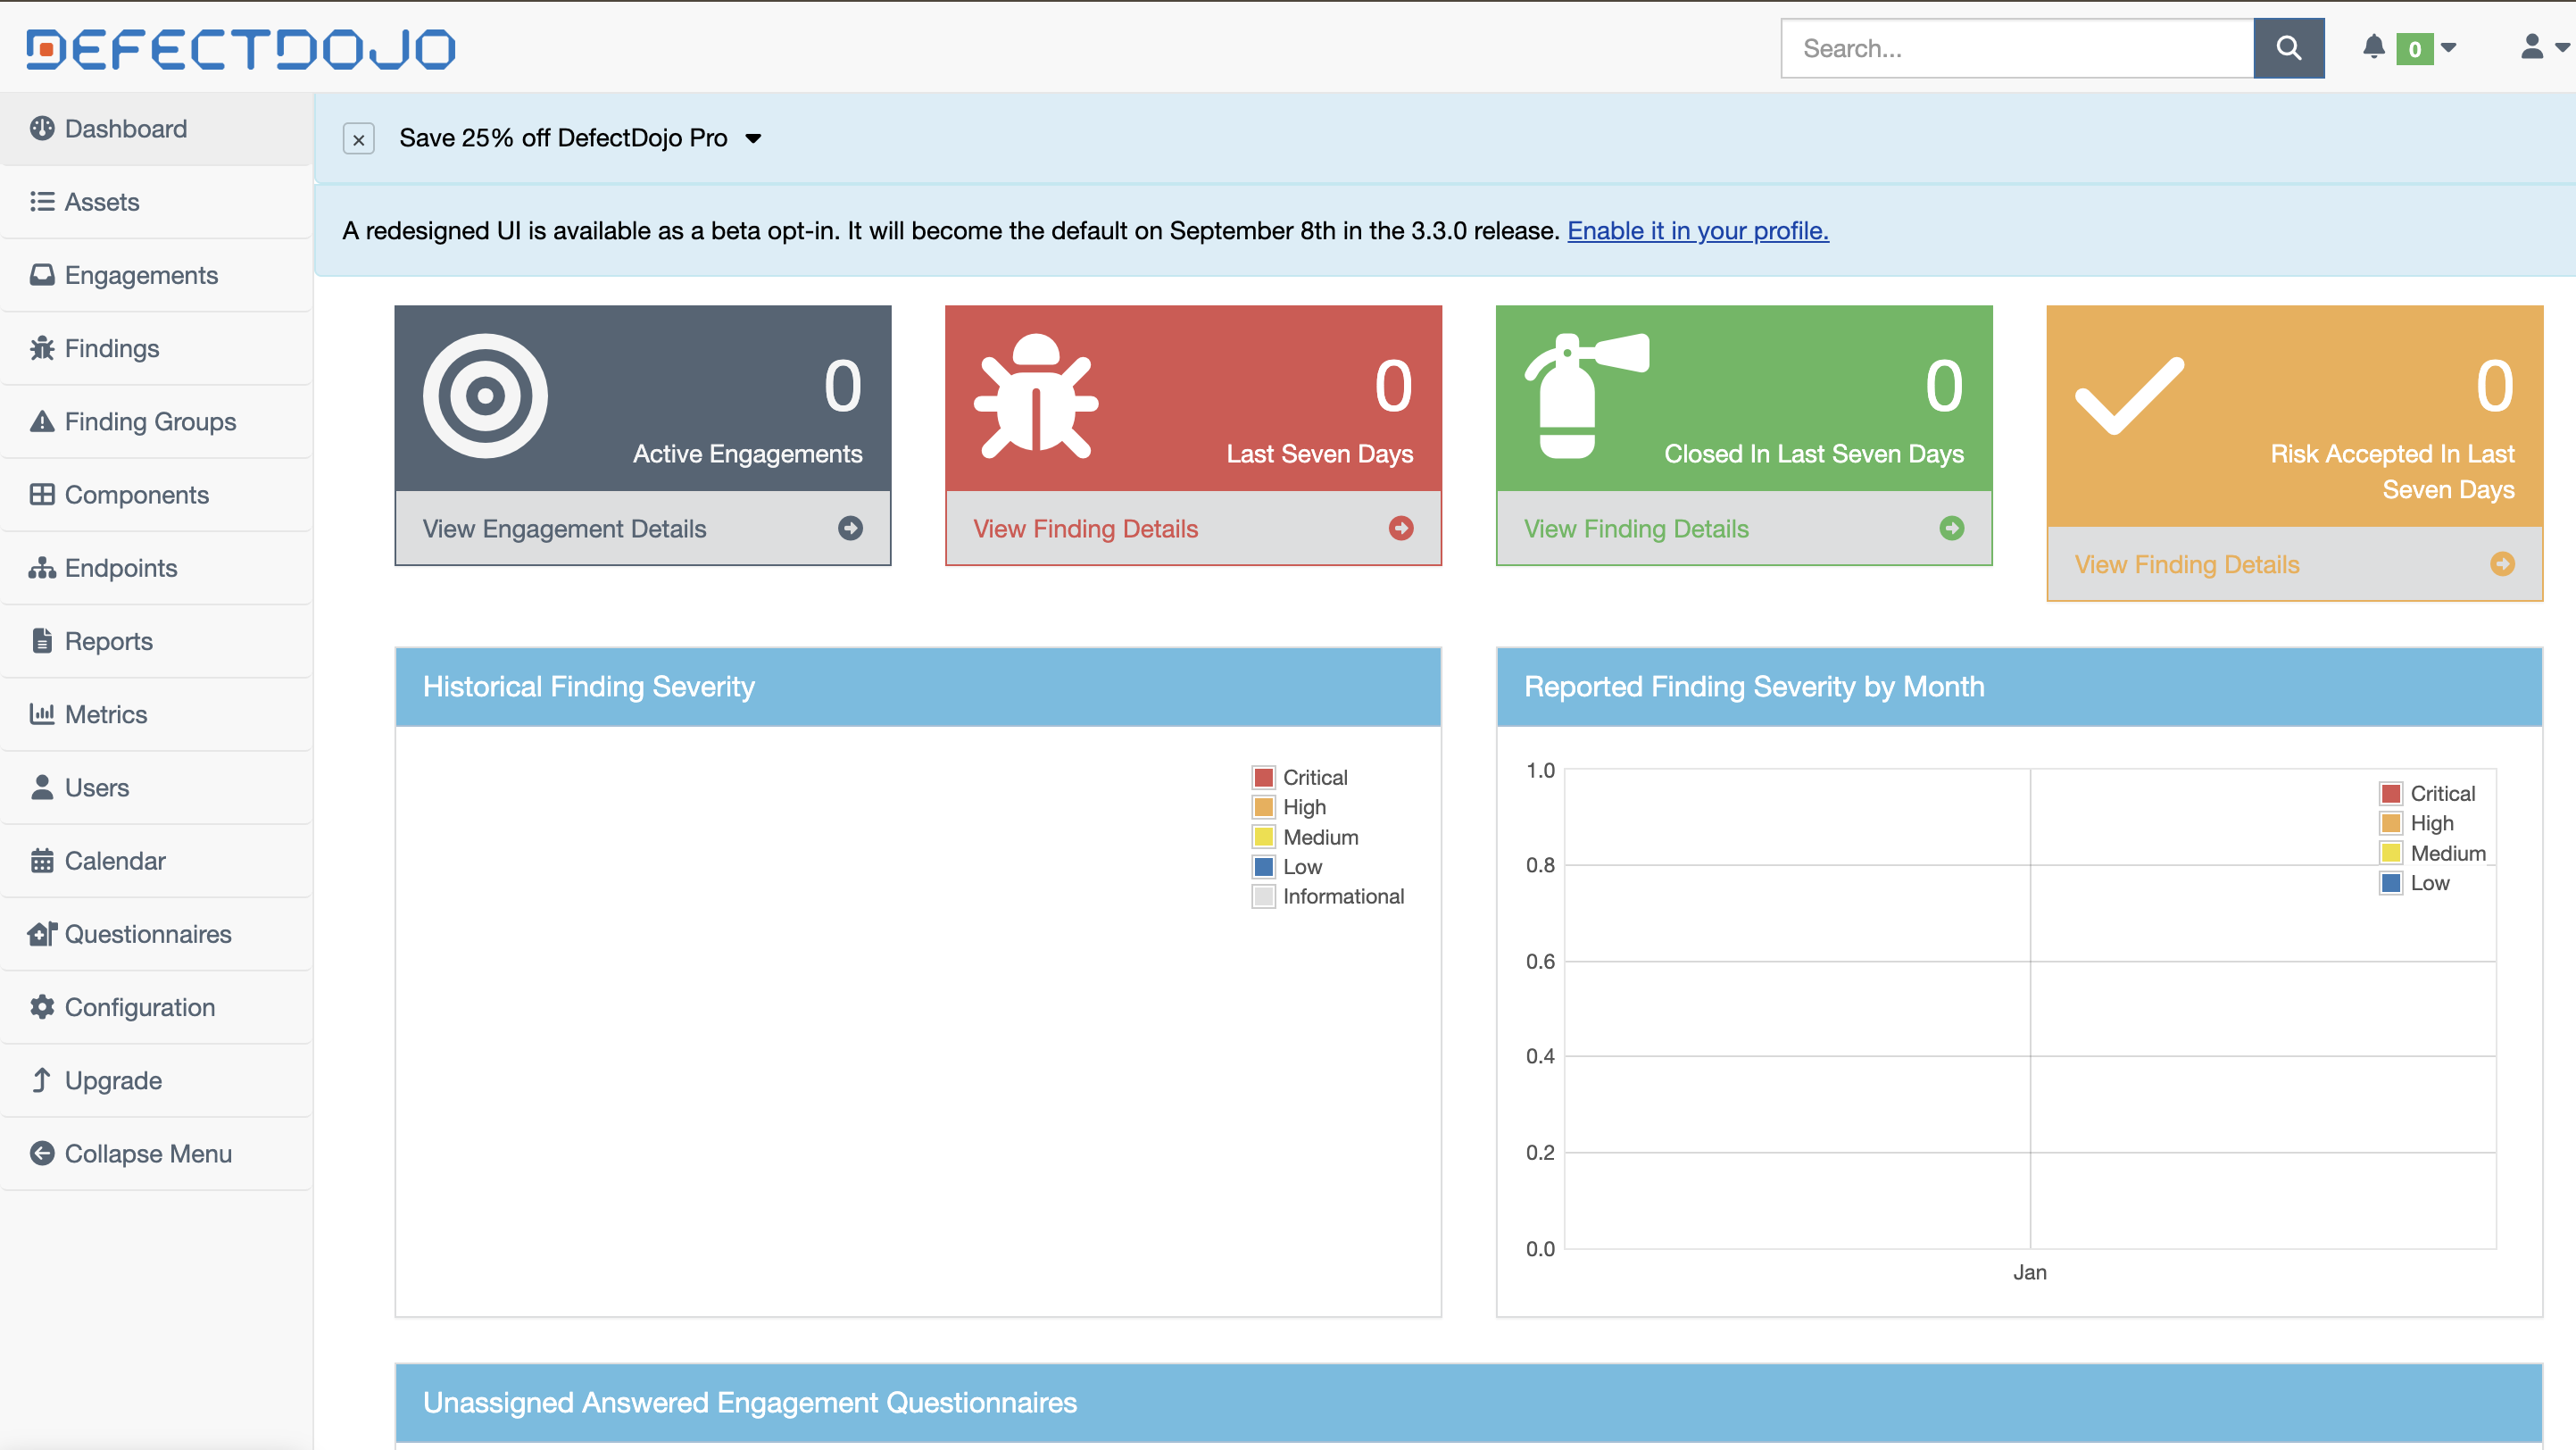
Task: Click the Components grid icon
Action: (42, 495)
